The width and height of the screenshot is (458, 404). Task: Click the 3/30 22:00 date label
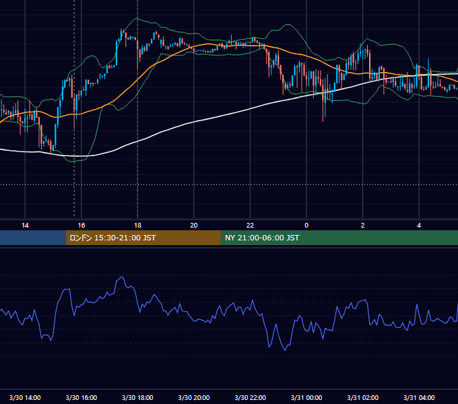click(251, 397)
